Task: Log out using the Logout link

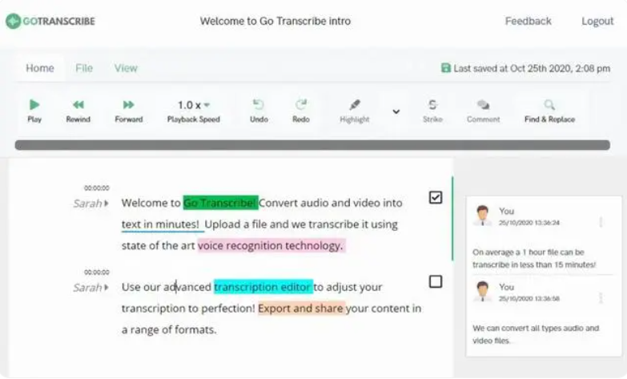Action: (597, 21)
